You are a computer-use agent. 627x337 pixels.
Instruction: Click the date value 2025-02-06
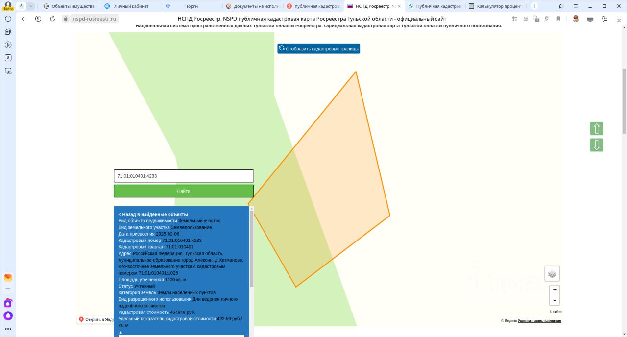(x=168, y=234)
